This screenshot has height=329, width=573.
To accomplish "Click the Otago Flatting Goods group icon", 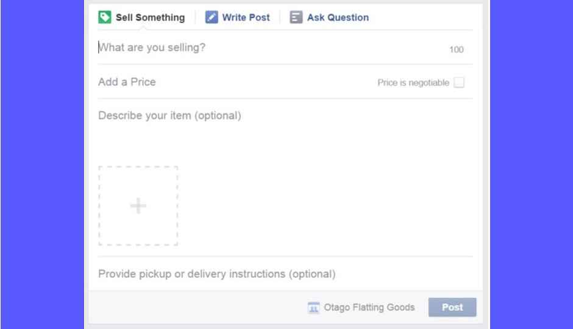I will coord(313,308).
